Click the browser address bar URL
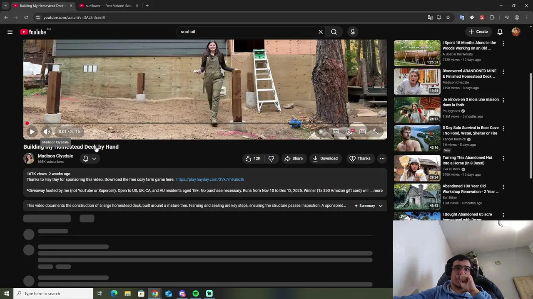The image size is (533, 299). [74, 17]
